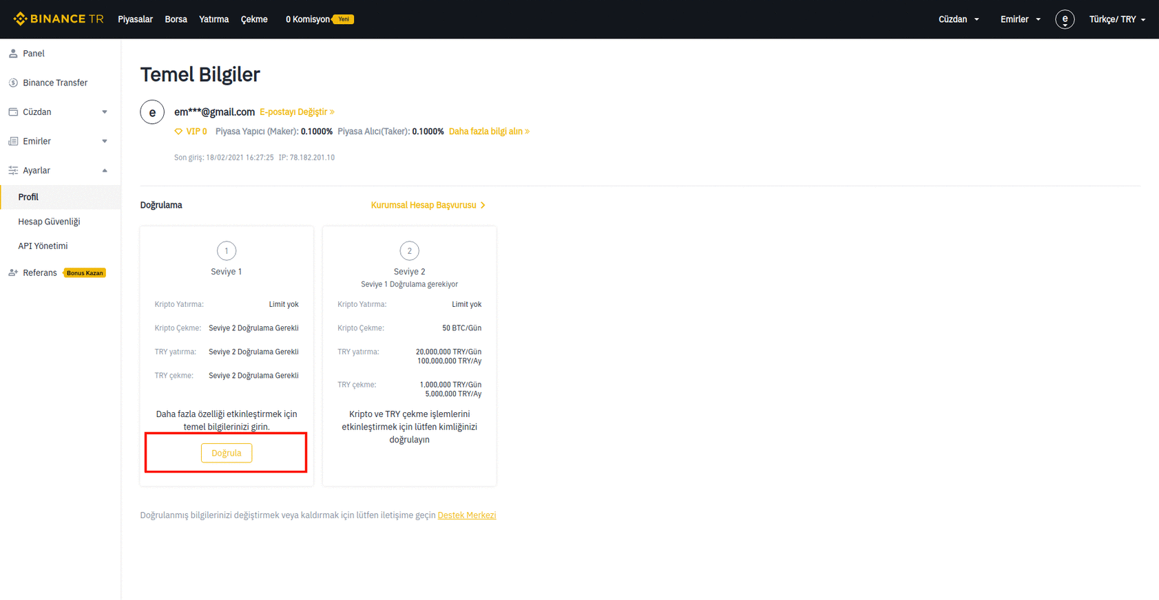Open Çekme in the top menu
This screenshot has height=600, width=1159.
(254, 19)
